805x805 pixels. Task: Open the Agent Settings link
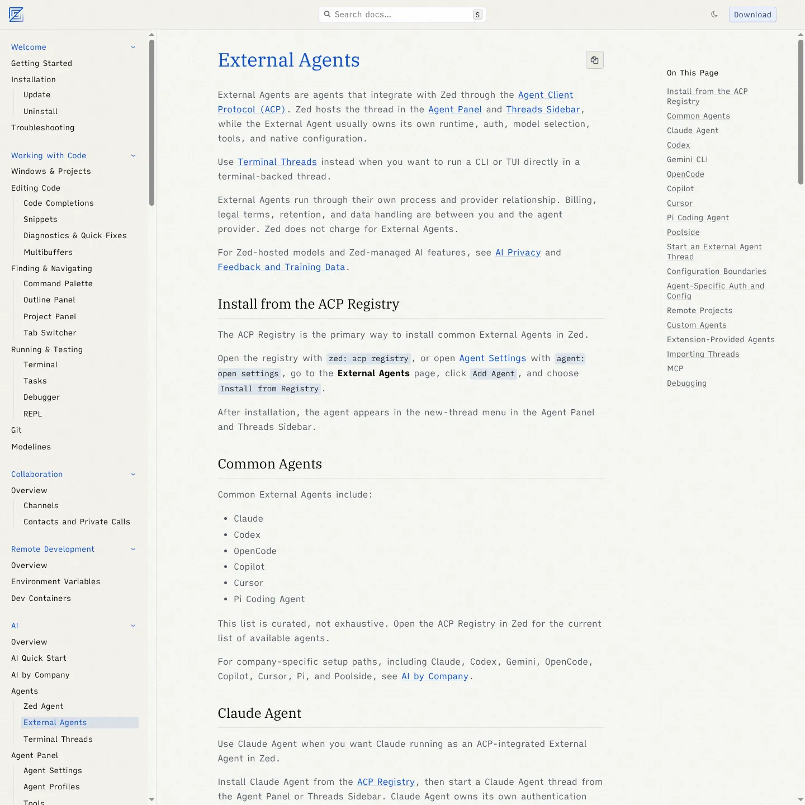coord(493,358)
